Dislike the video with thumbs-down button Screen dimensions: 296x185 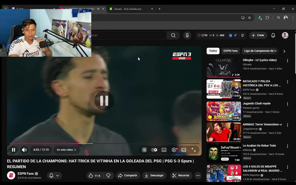coord(108,175)
